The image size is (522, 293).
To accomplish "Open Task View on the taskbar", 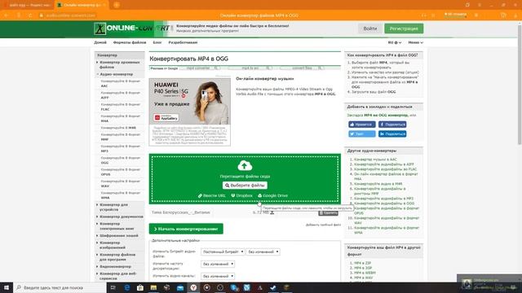I will (x=113, y=287).
